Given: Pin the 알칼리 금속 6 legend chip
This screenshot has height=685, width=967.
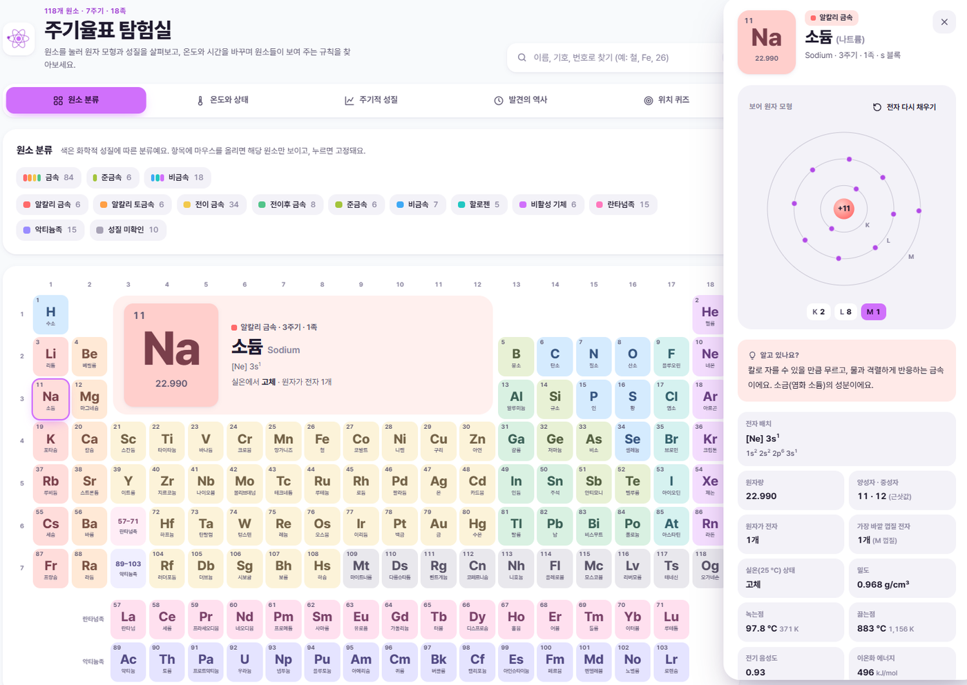Looking at the screenshot, I should 52,204.
